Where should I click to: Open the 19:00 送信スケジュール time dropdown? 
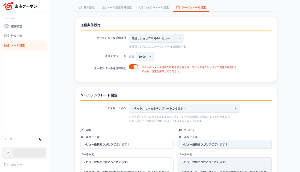click(145, 56)
